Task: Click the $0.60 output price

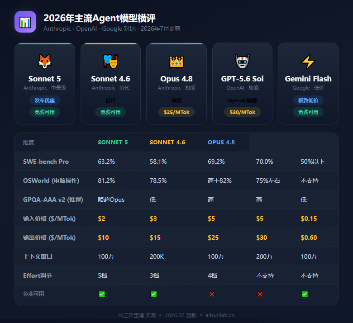Action: point(309,237)
